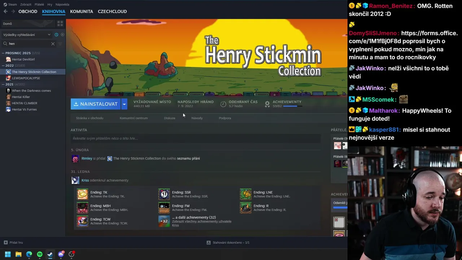Click the achievements gear icon
Image resolution: width=462 pixels, height=260 pixels.
click(x=267, y=104)
